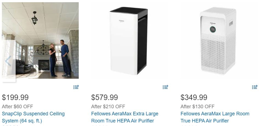Open Fellowes AeraMax Large Room link
The image size is (260, 126).
point(215,117)
